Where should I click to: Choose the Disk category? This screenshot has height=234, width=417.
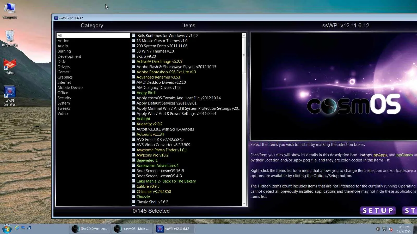click(x=93, y=61)
